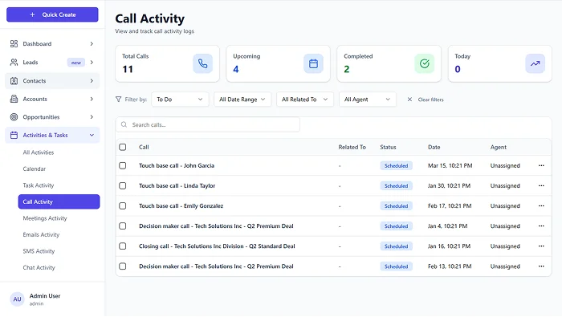562x321 pixels.
Task: Click the funnel filter icon
Action: pos(120,100)
